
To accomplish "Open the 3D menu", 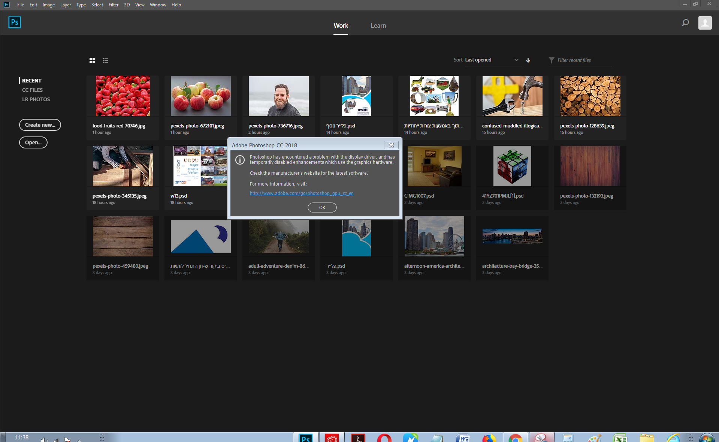I will coord(127,5).
